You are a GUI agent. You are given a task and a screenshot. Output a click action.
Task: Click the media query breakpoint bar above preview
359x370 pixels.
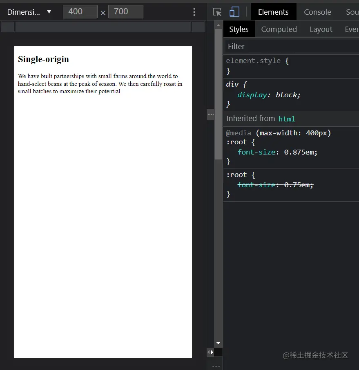click(103, 27)
